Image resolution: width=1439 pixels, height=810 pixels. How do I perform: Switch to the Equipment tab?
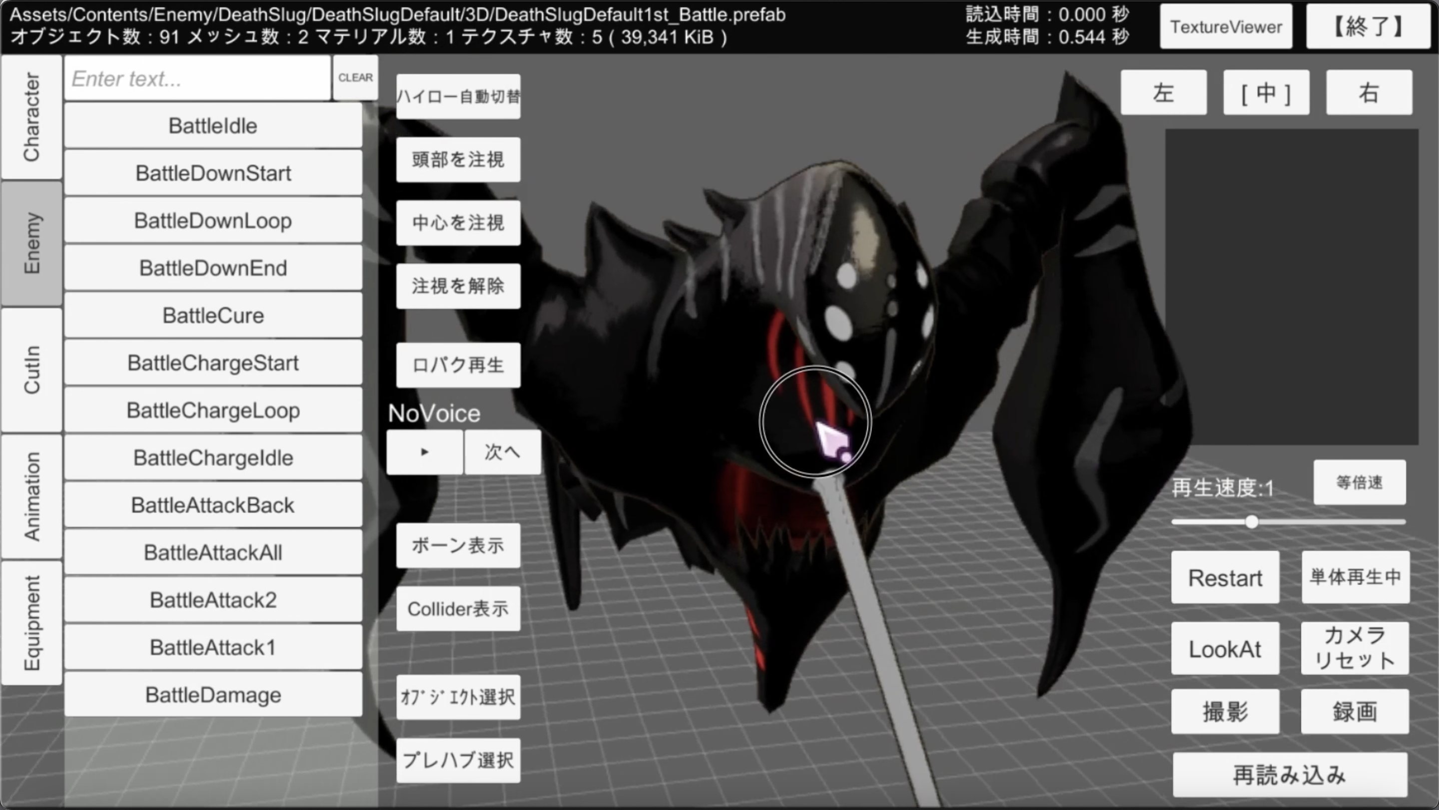31,622
